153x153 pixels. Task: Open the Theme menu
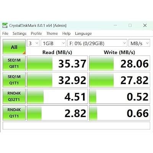click(52, 34)
